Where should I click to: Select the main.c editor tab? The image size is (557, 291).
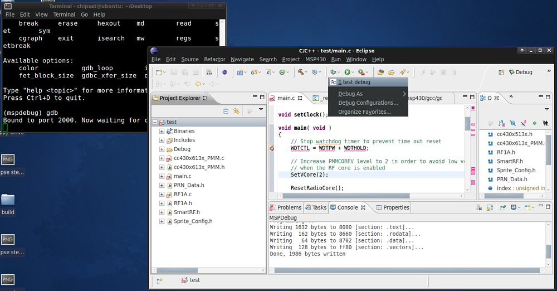click(286, 98)
